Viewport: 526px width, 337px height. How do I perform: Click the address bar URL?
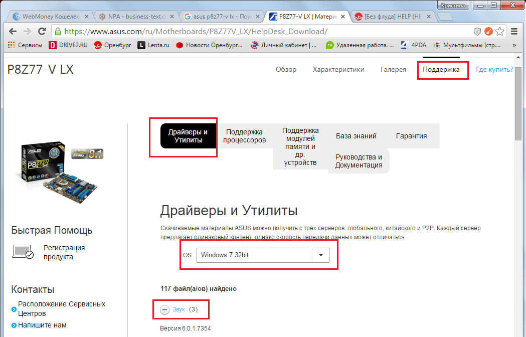[196, 32]
